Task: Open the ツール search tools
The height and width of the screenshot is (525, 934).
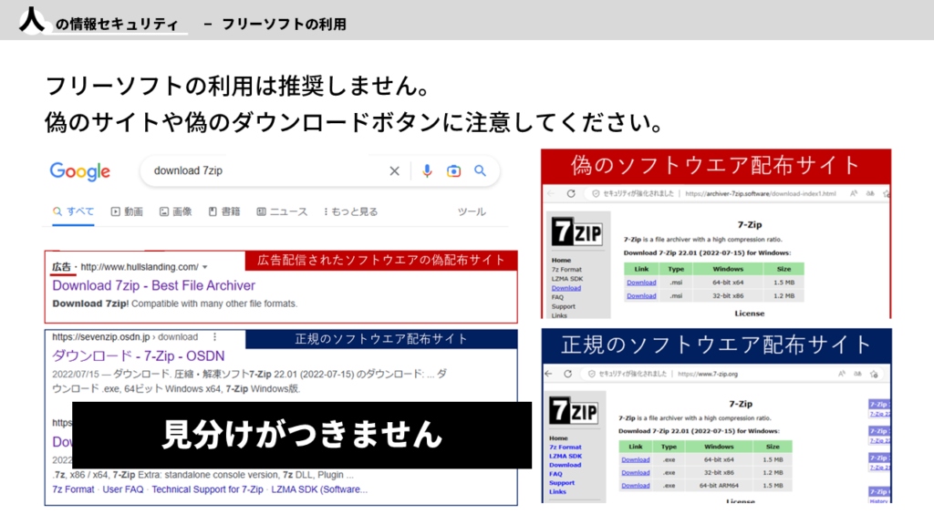Action: pyautogui.click(x=472, y=211)
